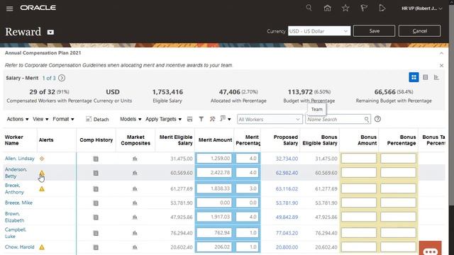Click Merit Amount field for Allen, Lindsay
This screenshot has width=454, height=255.
(x=214, y=159)
